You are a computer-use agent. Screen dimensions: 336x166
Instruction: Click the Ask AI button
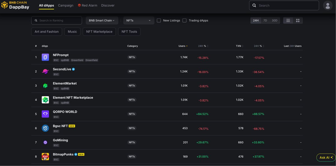326,158
